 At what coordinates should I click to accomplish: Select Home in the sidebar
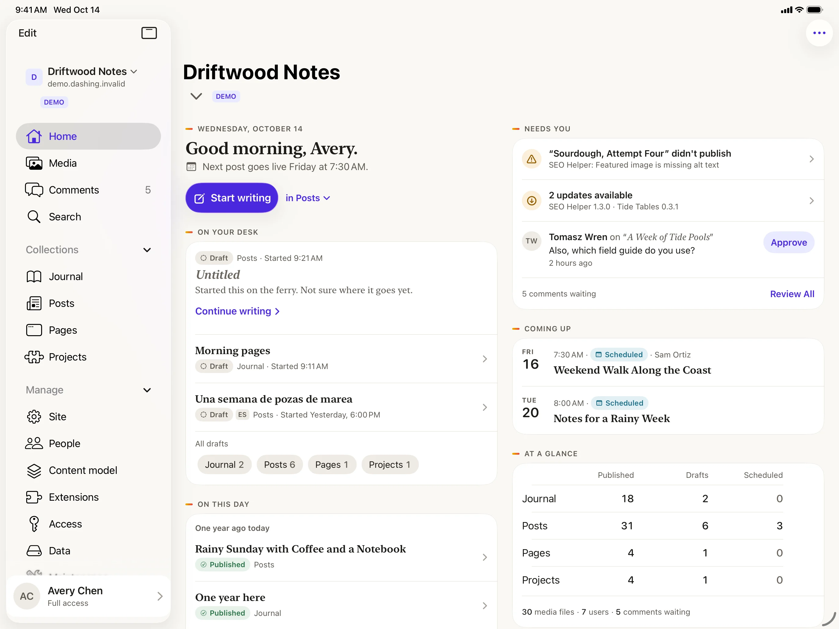(x=88, y=136)
